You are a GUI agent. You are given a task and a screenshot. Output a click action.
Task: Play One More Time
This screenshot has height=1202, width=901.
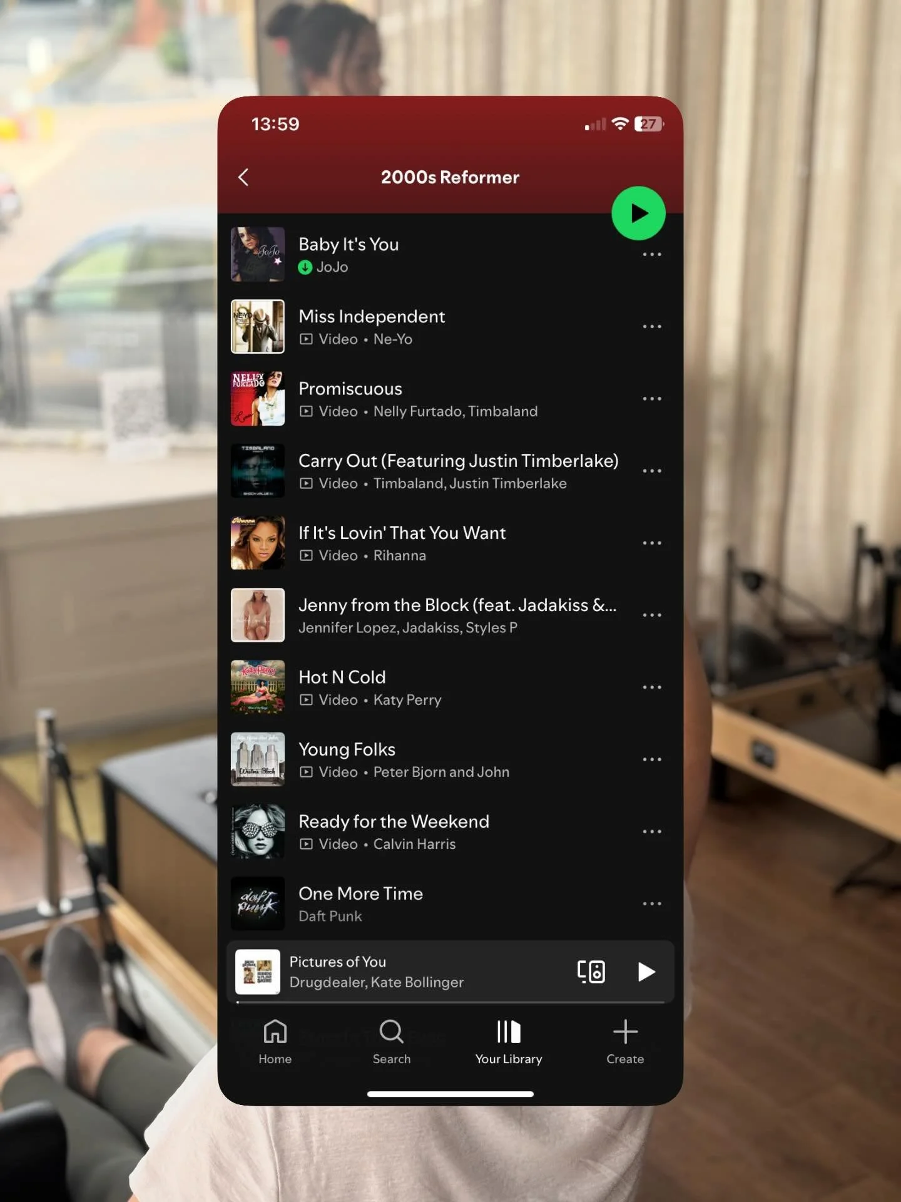tap(360, 893)
